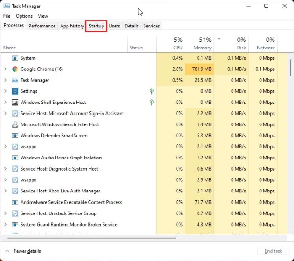Sort processes by Network column

tap(263, 44)
